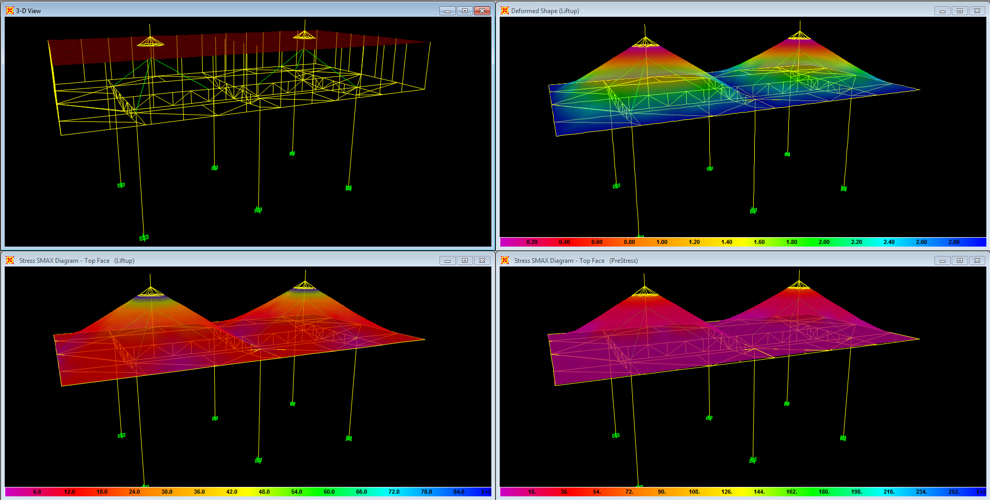This screenshot has height=500, width=990.
Task: Click the 3-D View window icon
Action: pyautogui.click(x=9, y=10)
